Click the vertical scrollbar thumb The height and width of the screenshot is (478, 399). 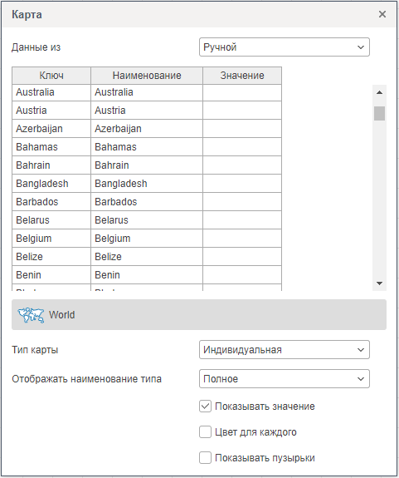tap(379, 113)
